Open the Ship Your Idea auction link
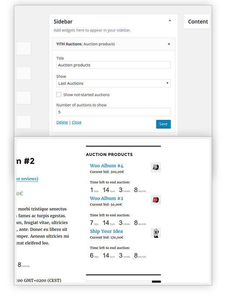 [106, 231]
